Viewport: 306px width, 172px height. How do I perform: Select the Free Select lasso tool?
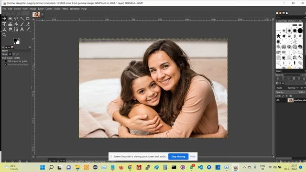pos(16,19)
